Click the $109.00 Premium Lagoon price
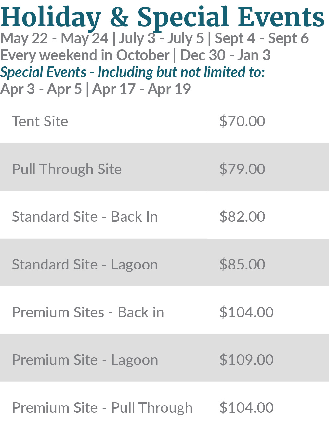 [x=246, y=360]
